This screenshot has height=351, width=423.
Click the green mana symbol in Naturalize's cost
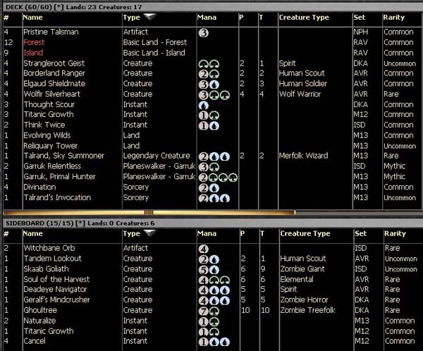pos(214,321)
